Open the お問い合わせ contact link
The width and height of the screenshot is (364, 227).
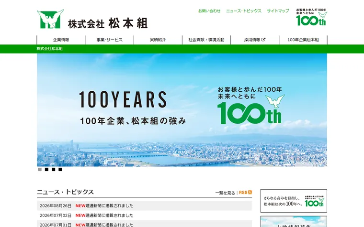pyautogui.click(x=209, y=11)
